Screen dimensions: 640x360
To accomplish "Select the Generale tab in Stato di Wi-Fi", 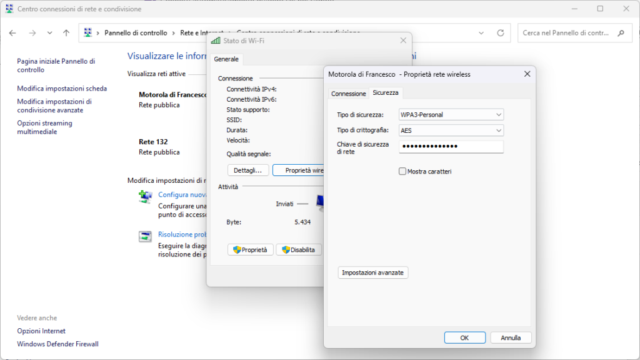I will [x=226, y=59].
